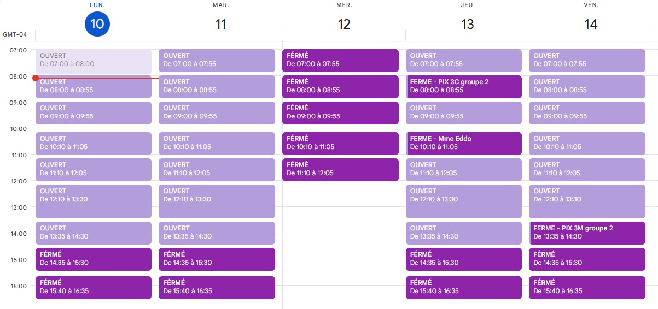Click Thursday's OUVERT 09:00 à 09:55 event
Viewport: 658px width, 309px height.
[x=464, y=112]
